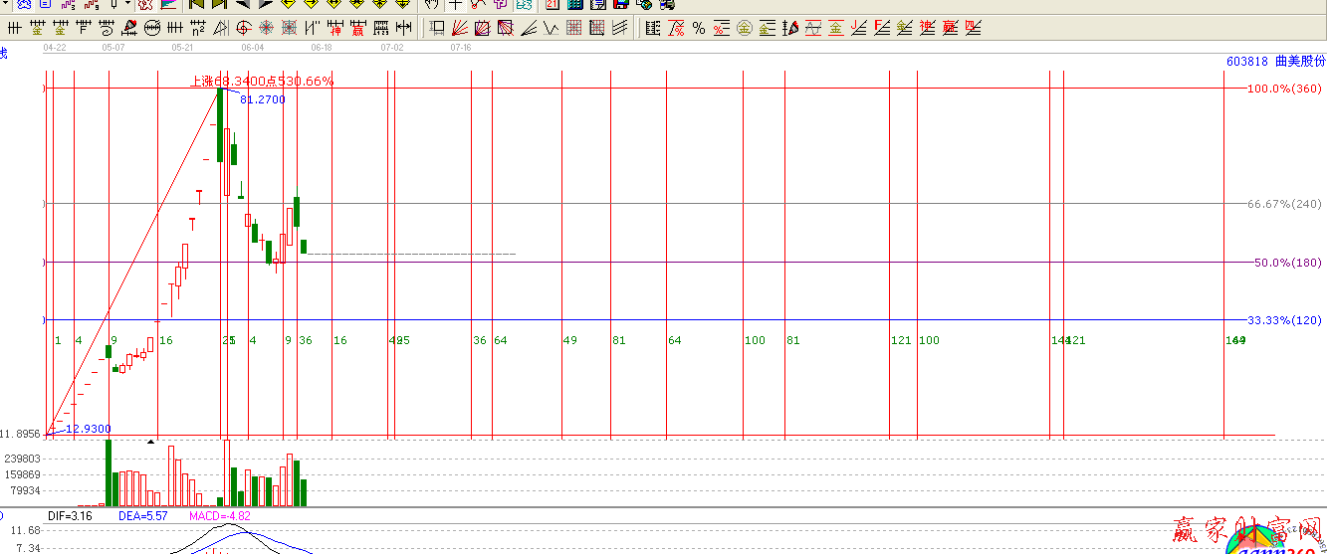Click the 06-04 date on time axis
The image size is (1327, 554).
253,47
